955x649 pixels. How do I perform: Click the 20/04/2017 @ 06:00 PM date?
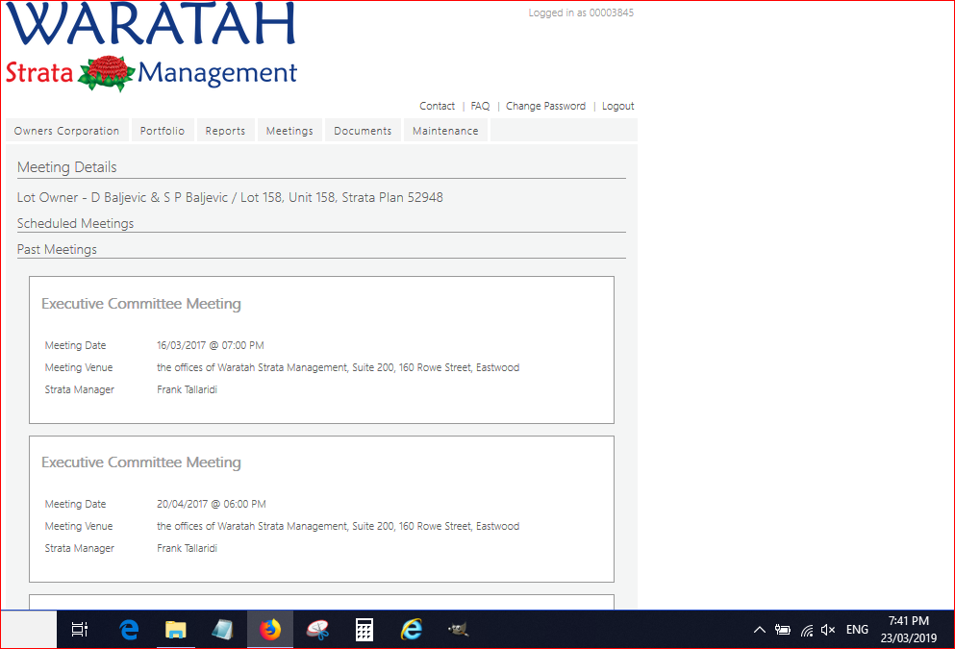(212, 504)
